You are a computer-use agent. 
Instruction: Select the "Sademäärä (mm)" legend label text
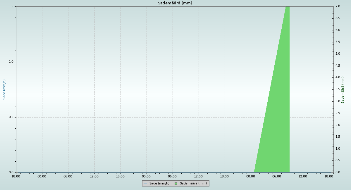click(193, 184)
